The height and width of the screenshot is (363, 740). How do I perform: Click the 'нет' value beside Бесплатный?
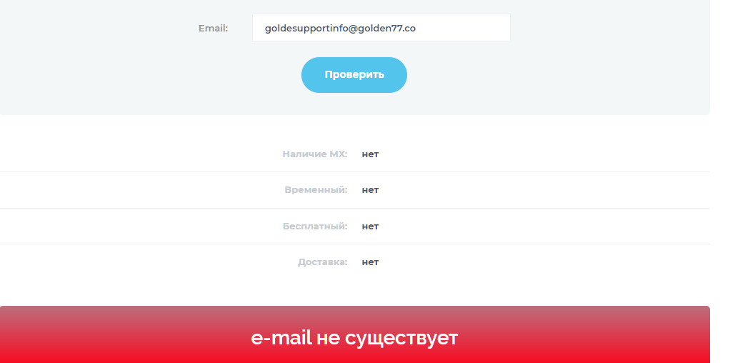click(370, 226)
